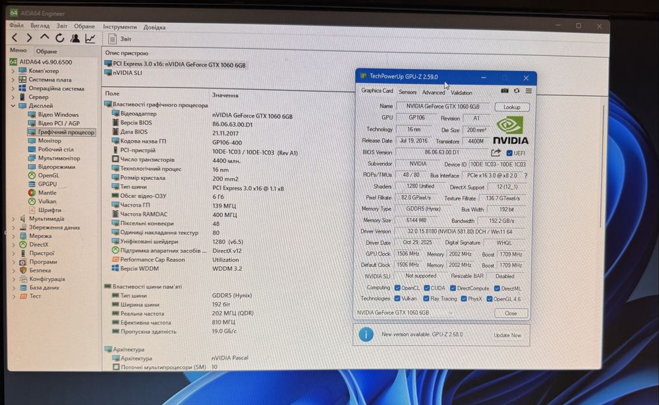Image resolution: width=659 pixels, height=405 pixels.
Task: Expand the Комп'ютер tree node
Action: click(13, 71)
